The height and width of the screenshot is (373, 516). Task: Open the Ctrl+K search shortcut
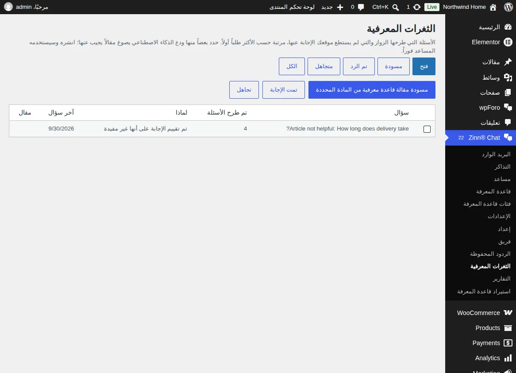coord(380,7)
